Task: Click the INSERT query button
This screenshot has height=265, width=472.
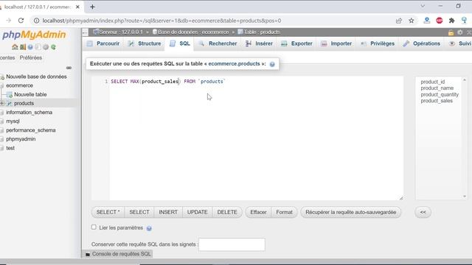Action: pyautogui.click(x=168, y=213)
